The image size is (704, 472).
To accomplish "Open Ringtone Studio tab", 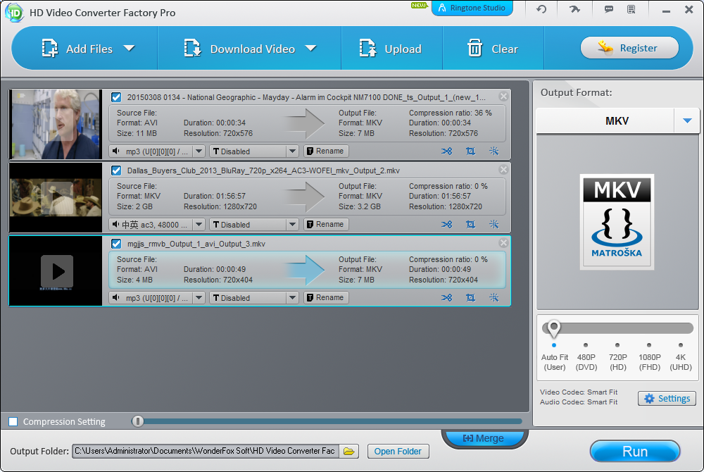I will click(x=472, y=8).
